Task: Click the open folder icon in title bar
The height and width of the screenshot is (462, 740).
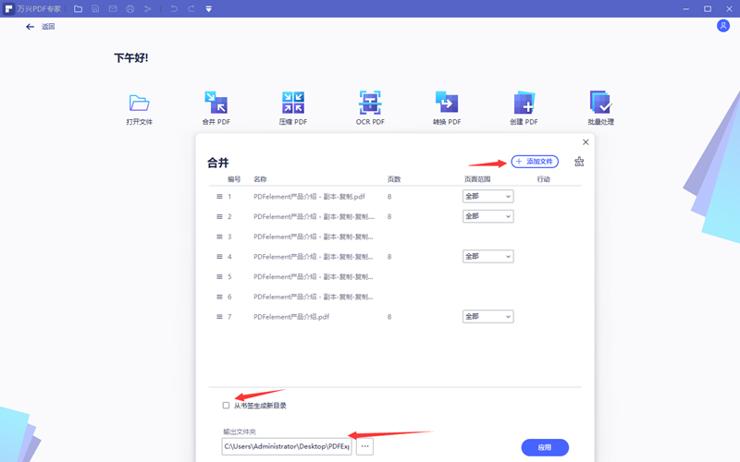Action: pyautogui.click(x=78, y=8)
